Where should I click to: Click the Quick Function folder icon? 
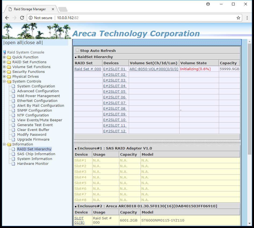click(x=9, y=57)
